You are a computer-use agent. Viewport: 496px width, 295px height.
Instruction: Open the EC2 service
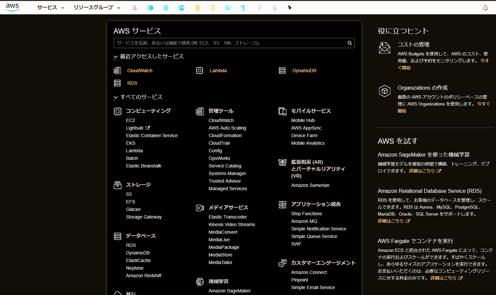point(131,120)
